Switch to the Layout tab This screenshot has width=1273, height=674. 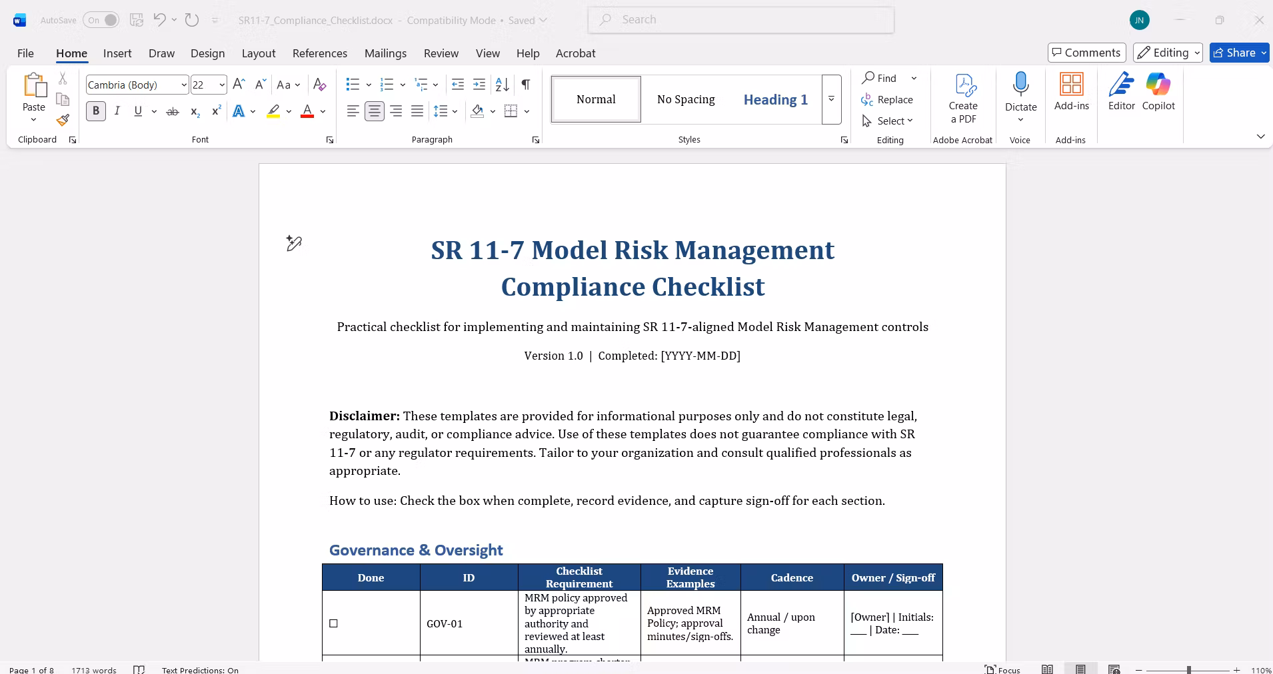click(x=259, y=53)
